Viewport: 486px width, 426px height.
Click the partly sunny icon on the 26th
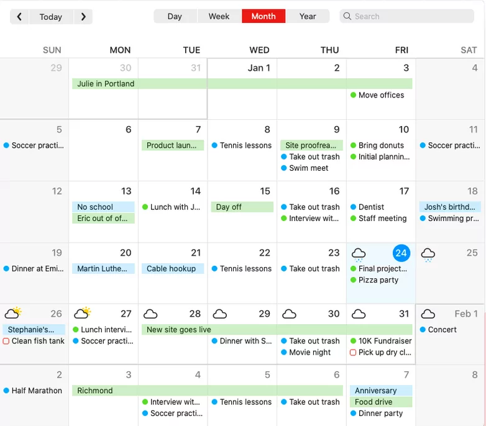point(13,313)
